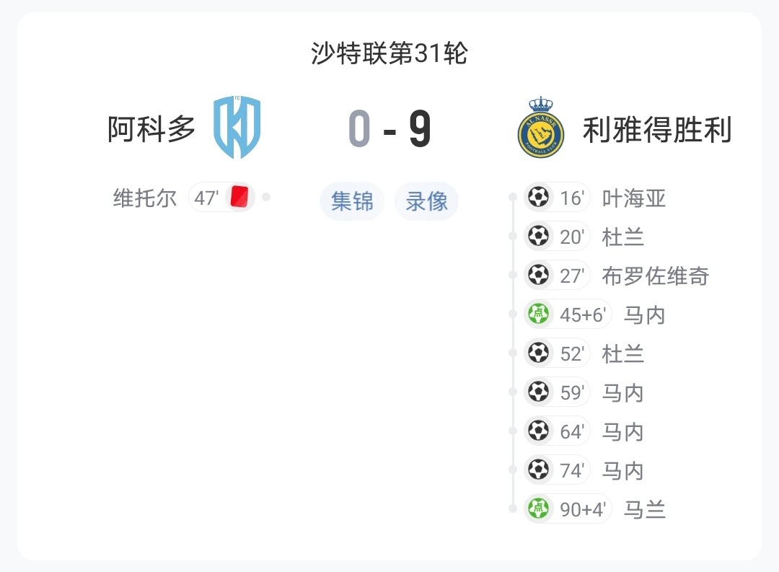Screen dimensions: 779x572
Task: Click the green penalty icon at 90+4'
Action: pyautogui.click(x=538, y=509)
